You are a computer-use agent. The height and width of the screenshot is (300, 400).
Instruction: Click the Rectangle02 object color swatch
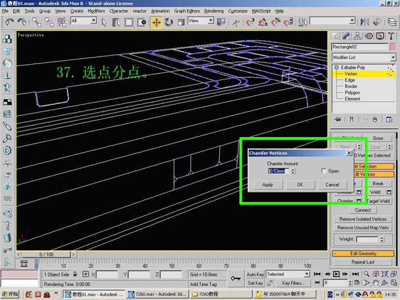point(393,47)
